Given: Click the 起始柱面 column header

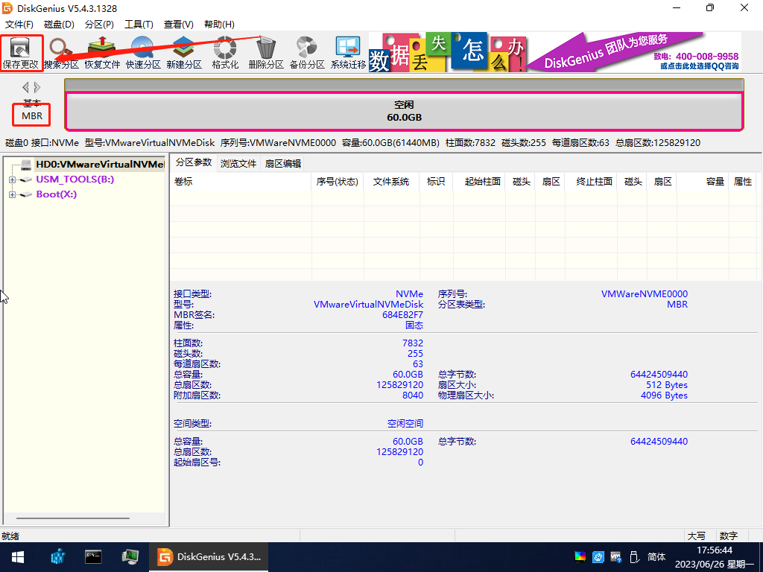Looking at the screenshot, I should (479, 182).
